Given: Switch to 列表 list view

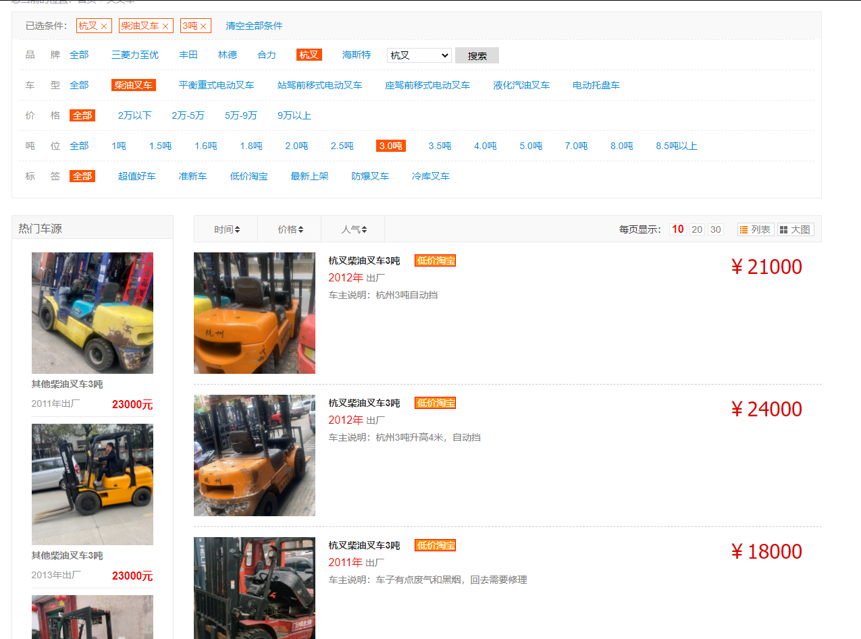Looking at the screenshot, I should pos(755,229).
